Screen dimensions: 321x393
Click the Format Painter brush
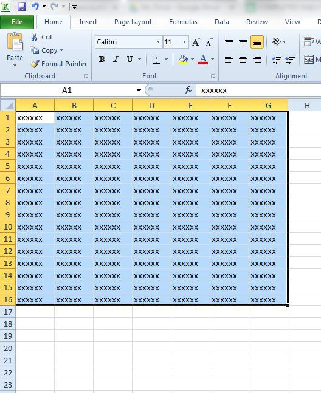(35, 64)
